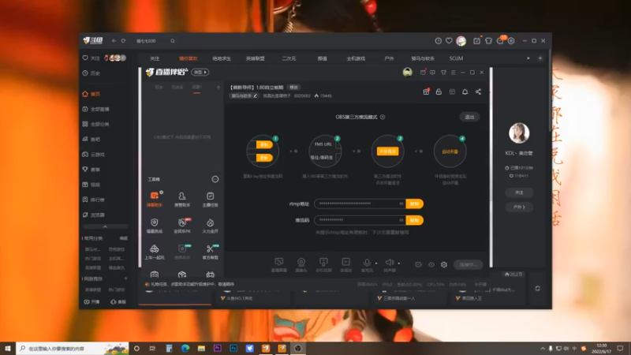Copy the rtmp address
This screenshot has height=355, width=631.
coord(415,204)
